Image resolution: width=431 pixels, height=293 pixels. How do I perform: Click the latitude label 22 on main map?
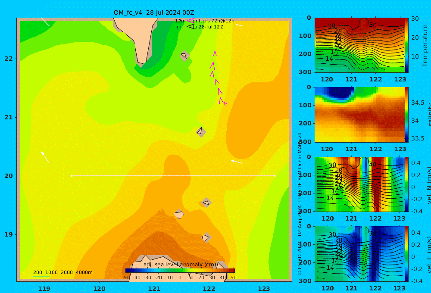pos(9,59)
